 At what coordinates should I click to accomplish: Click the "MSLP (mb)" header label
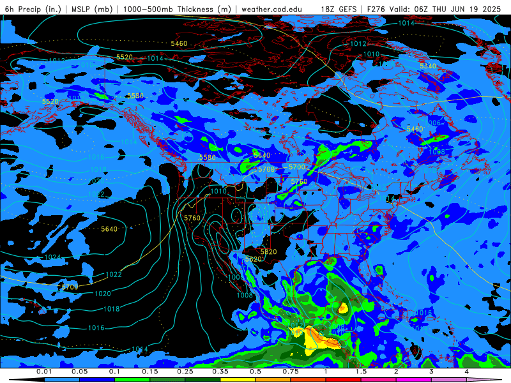(92, 9)
